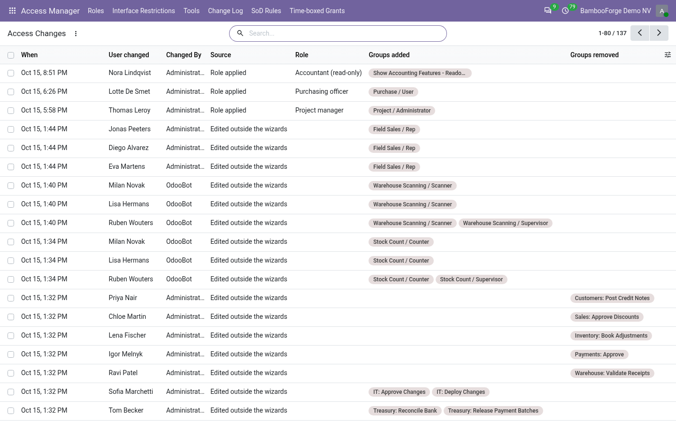Click the Purchase / User group tag
This screenshot has height=422, width=676.
[x=393, y=92]
